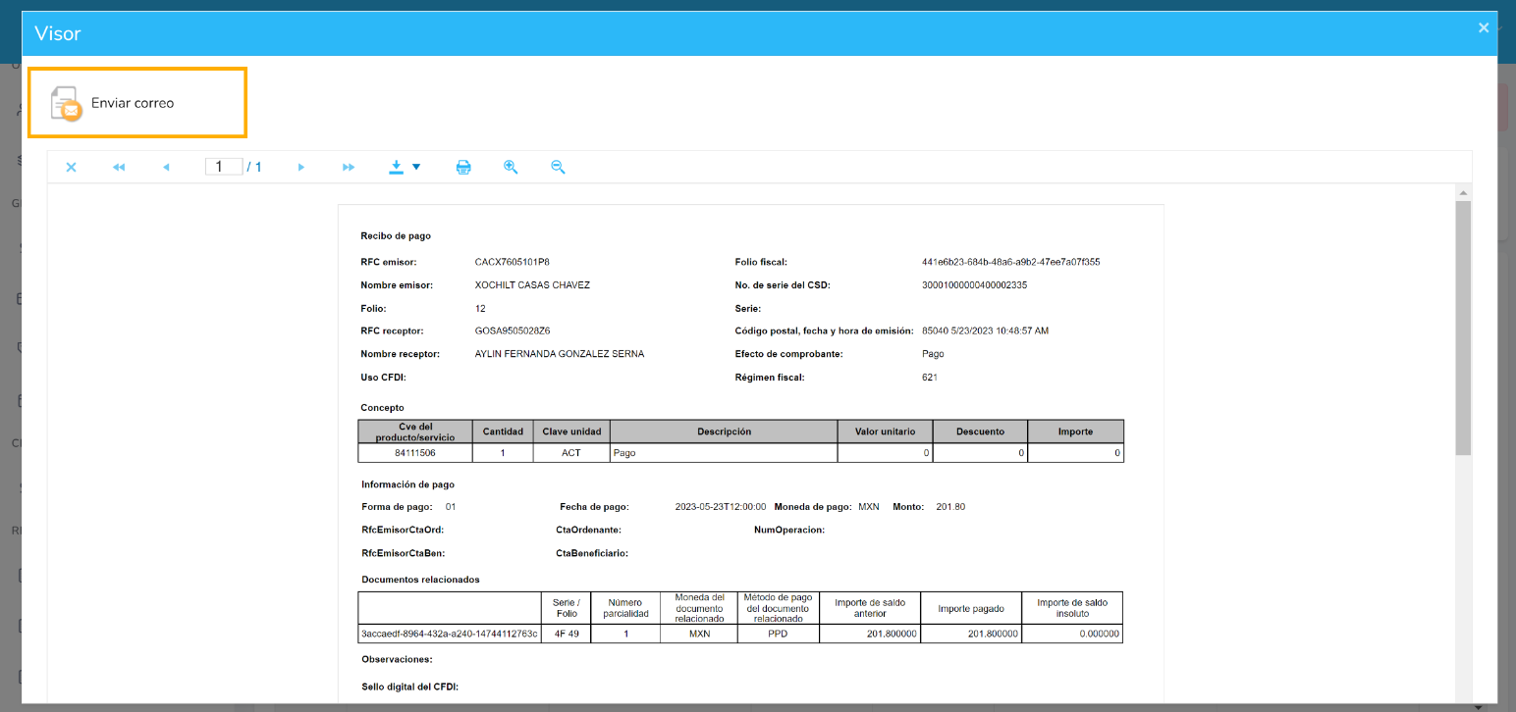Jump to the last page of the report

pyautogui.click(x=349, y=168)
